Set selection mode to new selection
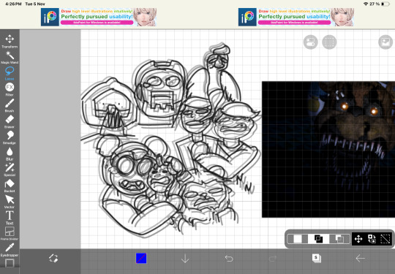Viewport: 395px width, 274px height. (x=298, y=239)
